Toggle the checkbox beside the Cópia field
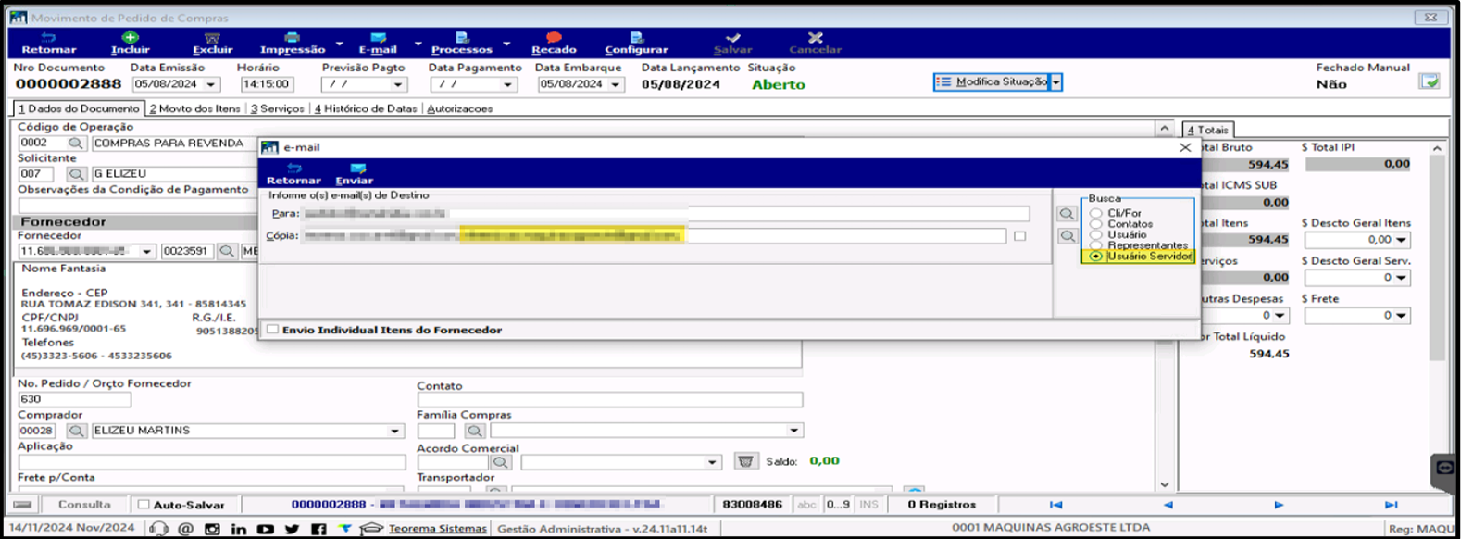Image resolution: width=1461 pixels, height=539 pixels. [1019, 236]
